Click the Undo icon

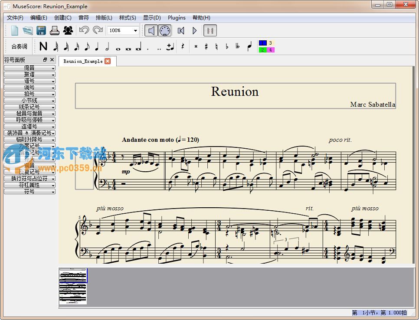coord(84,30)
